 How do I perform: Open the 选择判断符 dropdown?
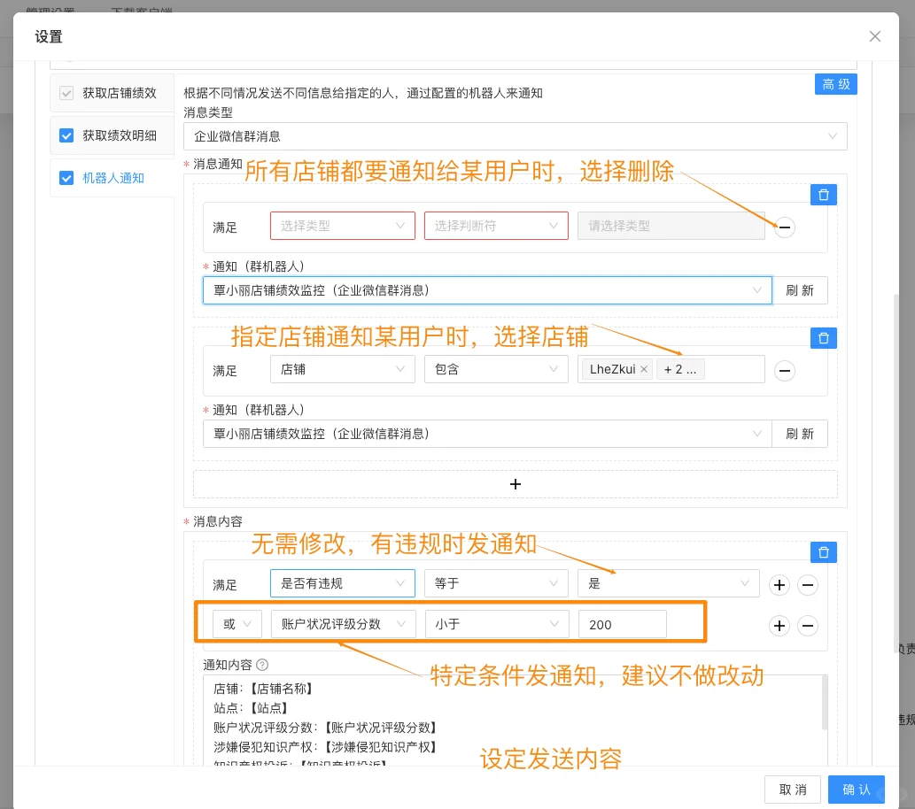(496, 226)
